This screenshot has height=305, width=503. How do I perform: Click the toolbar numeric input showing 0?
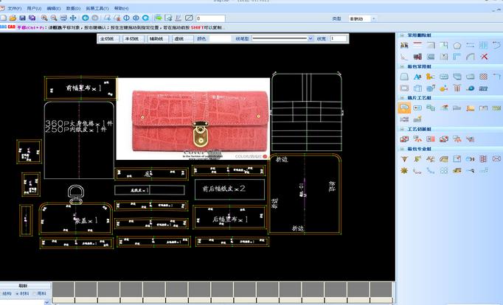(x=210, y=18)
